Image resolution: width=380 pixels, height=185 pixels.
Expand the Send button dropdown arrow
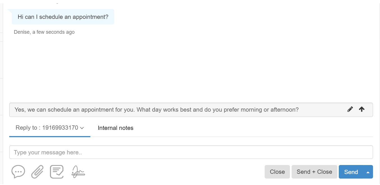tap(368, 172)
